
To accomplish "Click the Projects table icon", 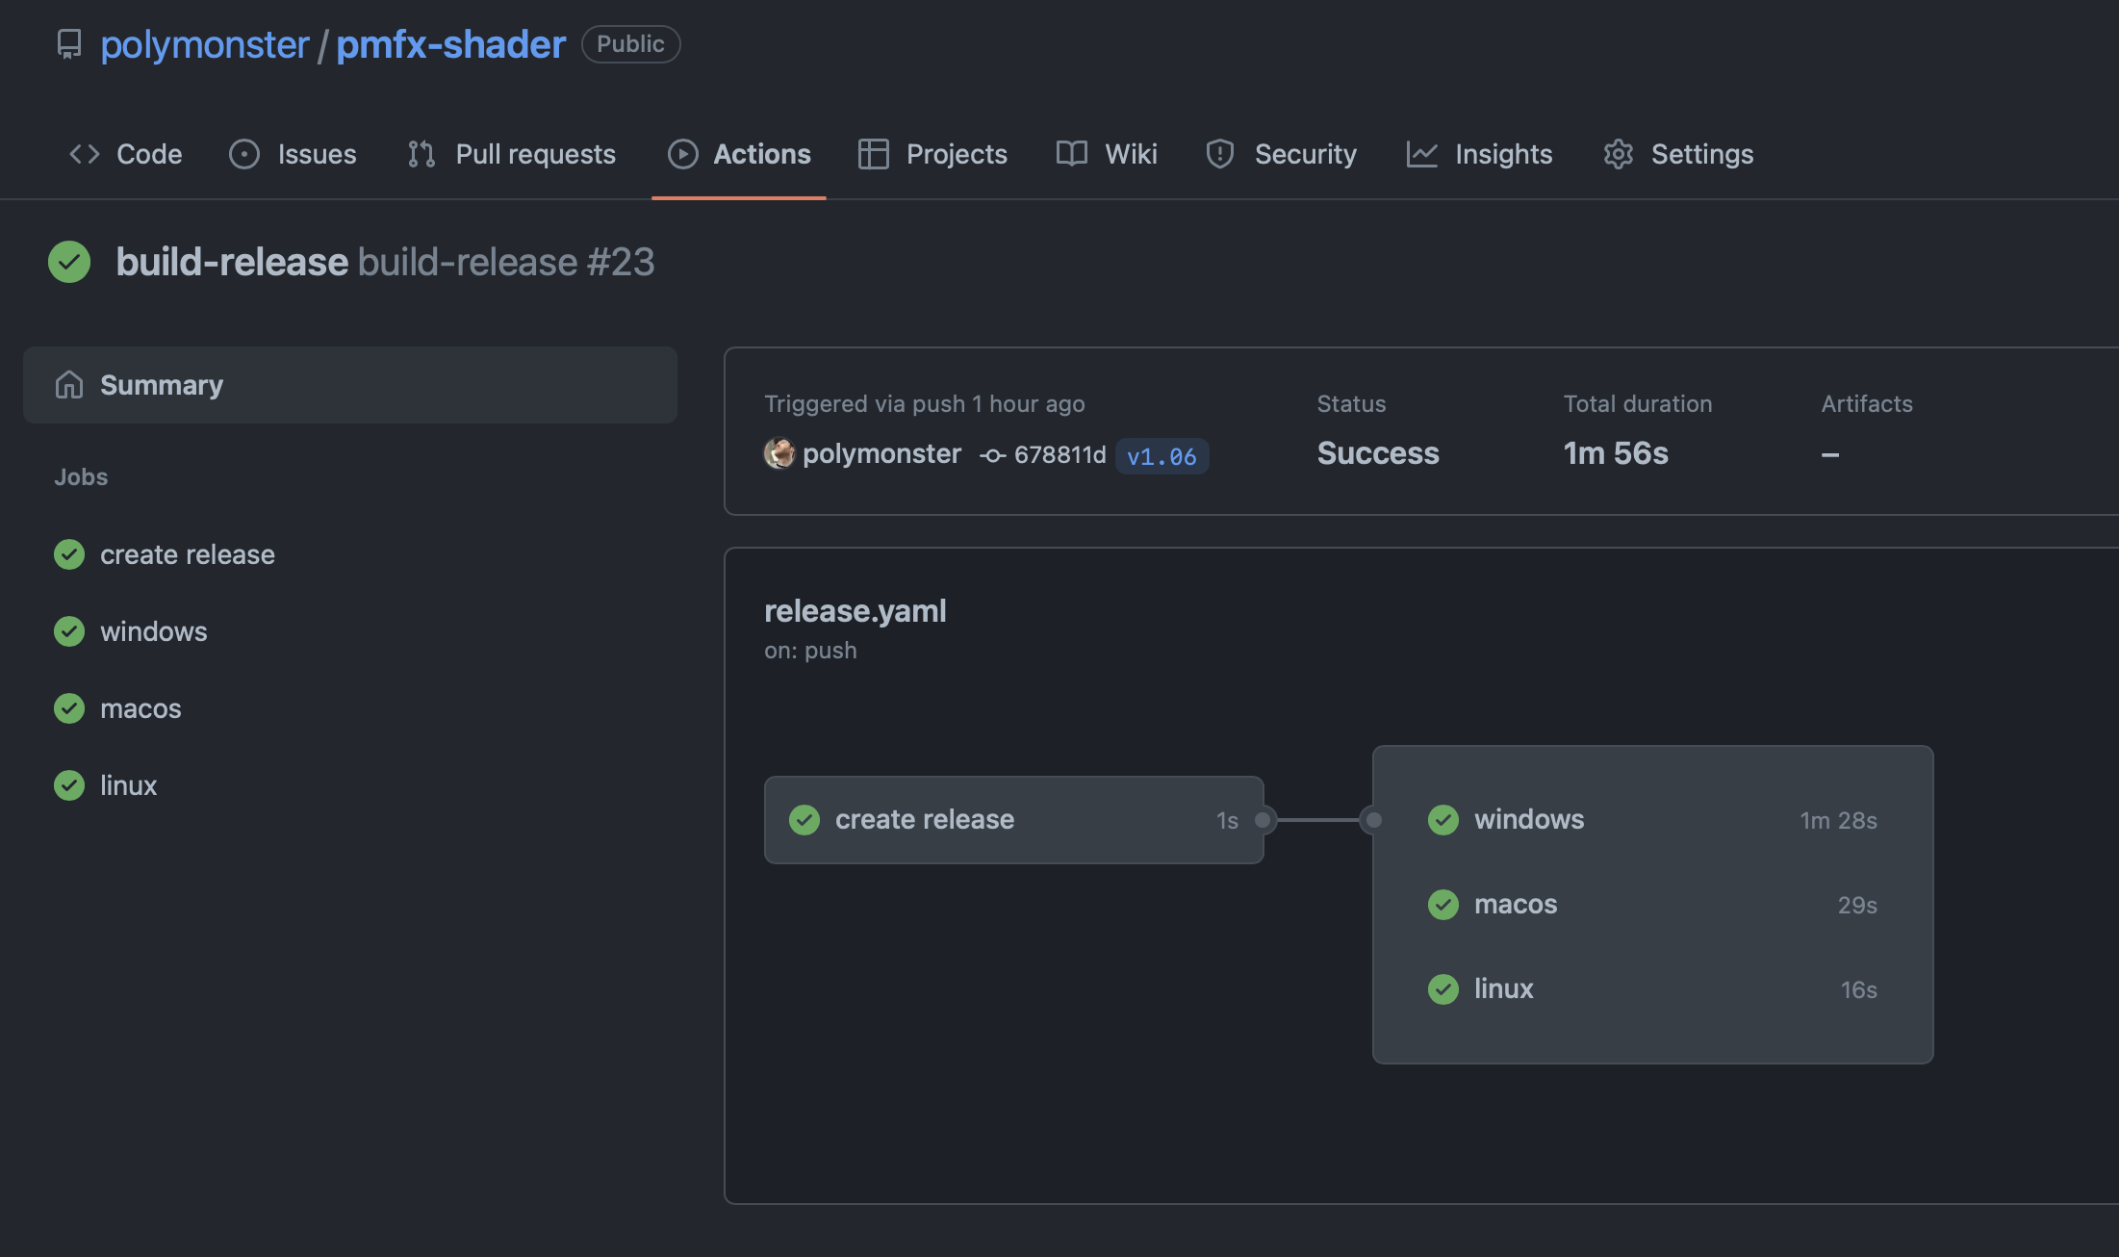I will [x=874, y=154].
